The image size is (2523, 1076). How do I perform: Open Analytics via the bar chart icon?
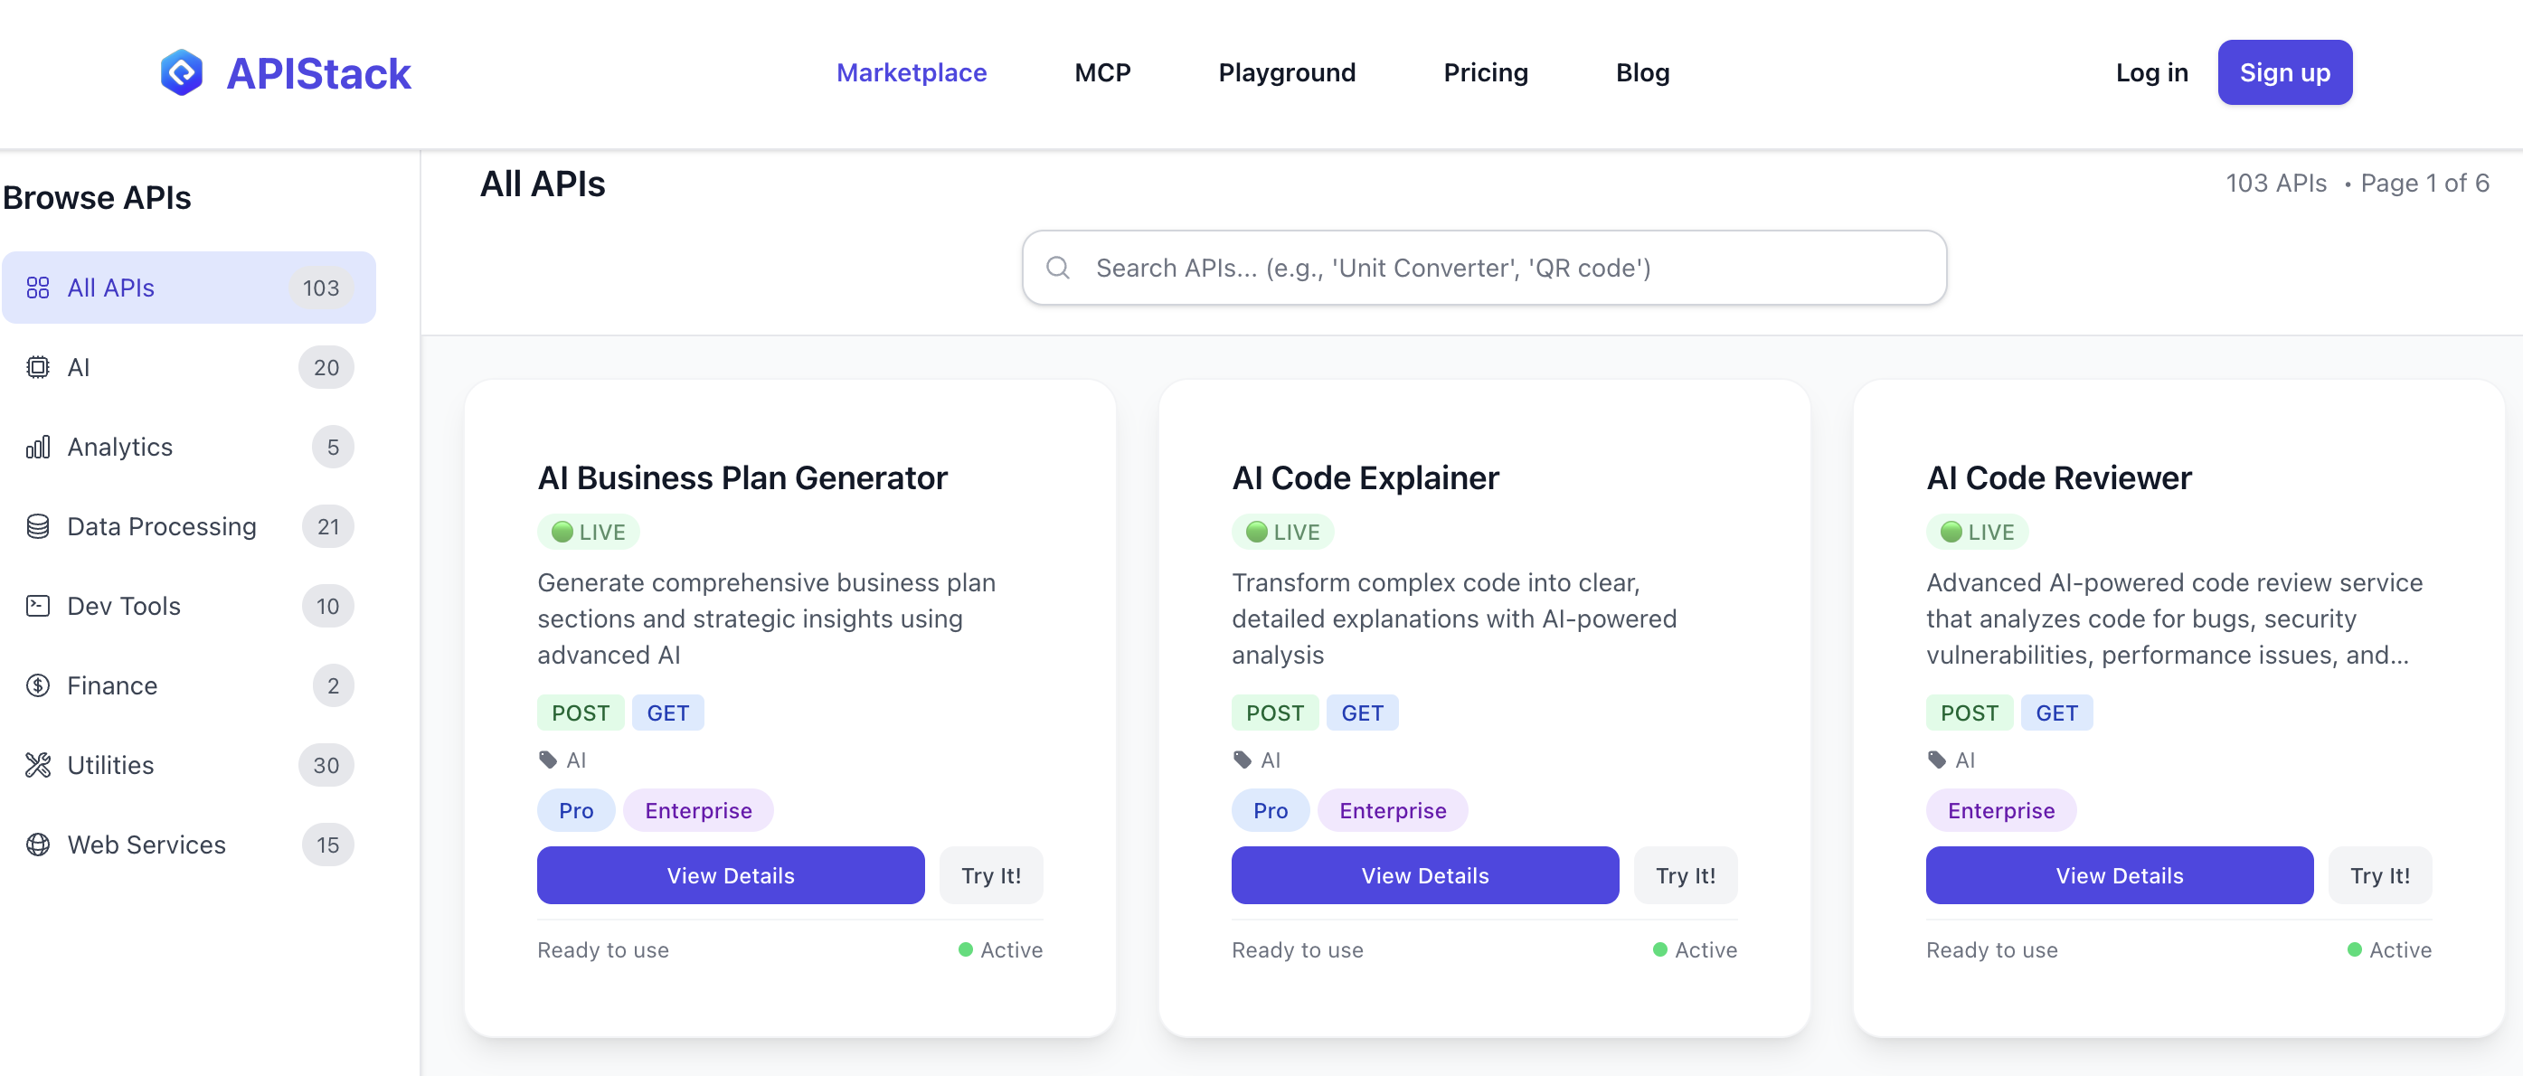click(38, 447)
